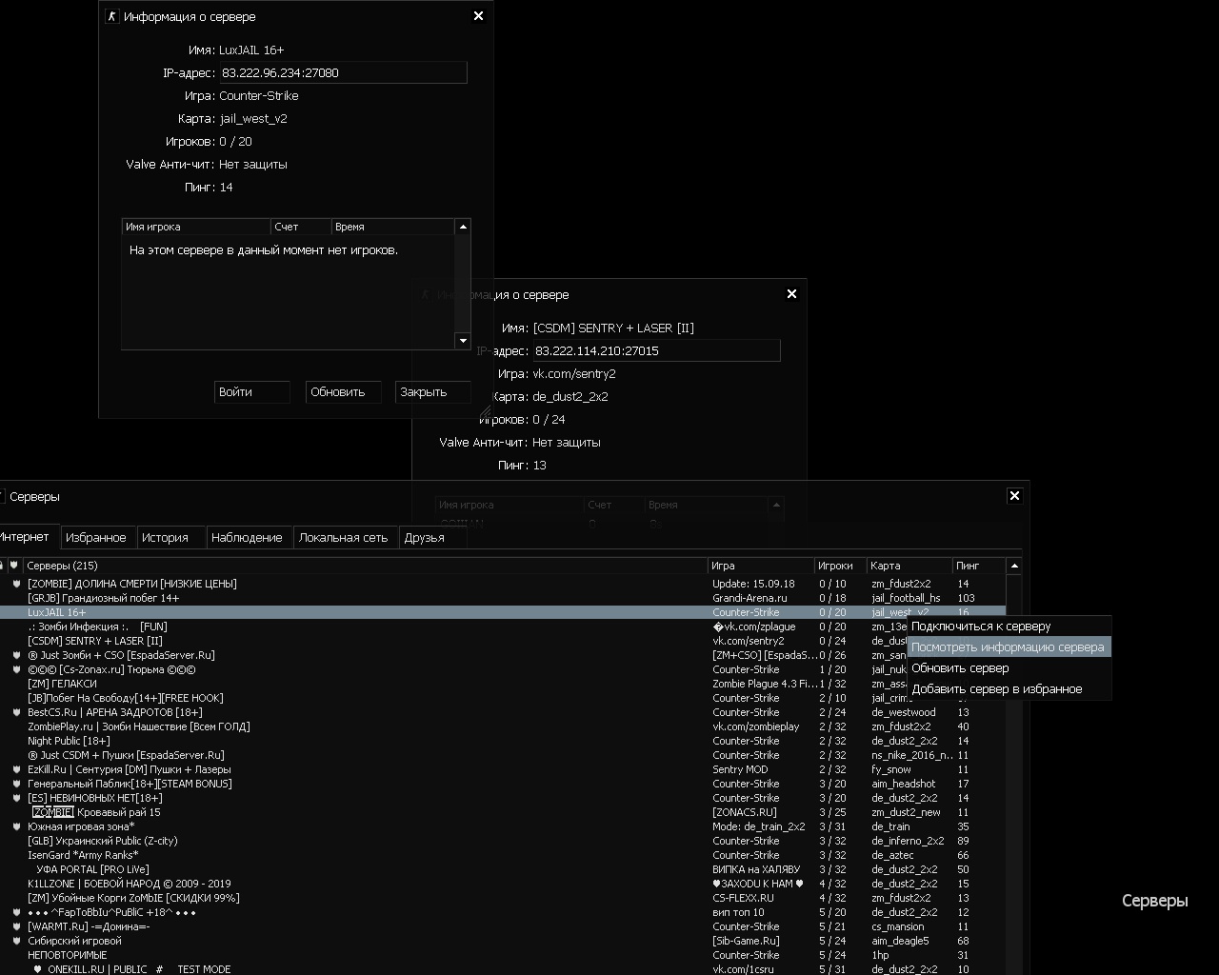Screen dimensions: 1219x975
Task: Open the История tab
Action: (x=165, y=538)
